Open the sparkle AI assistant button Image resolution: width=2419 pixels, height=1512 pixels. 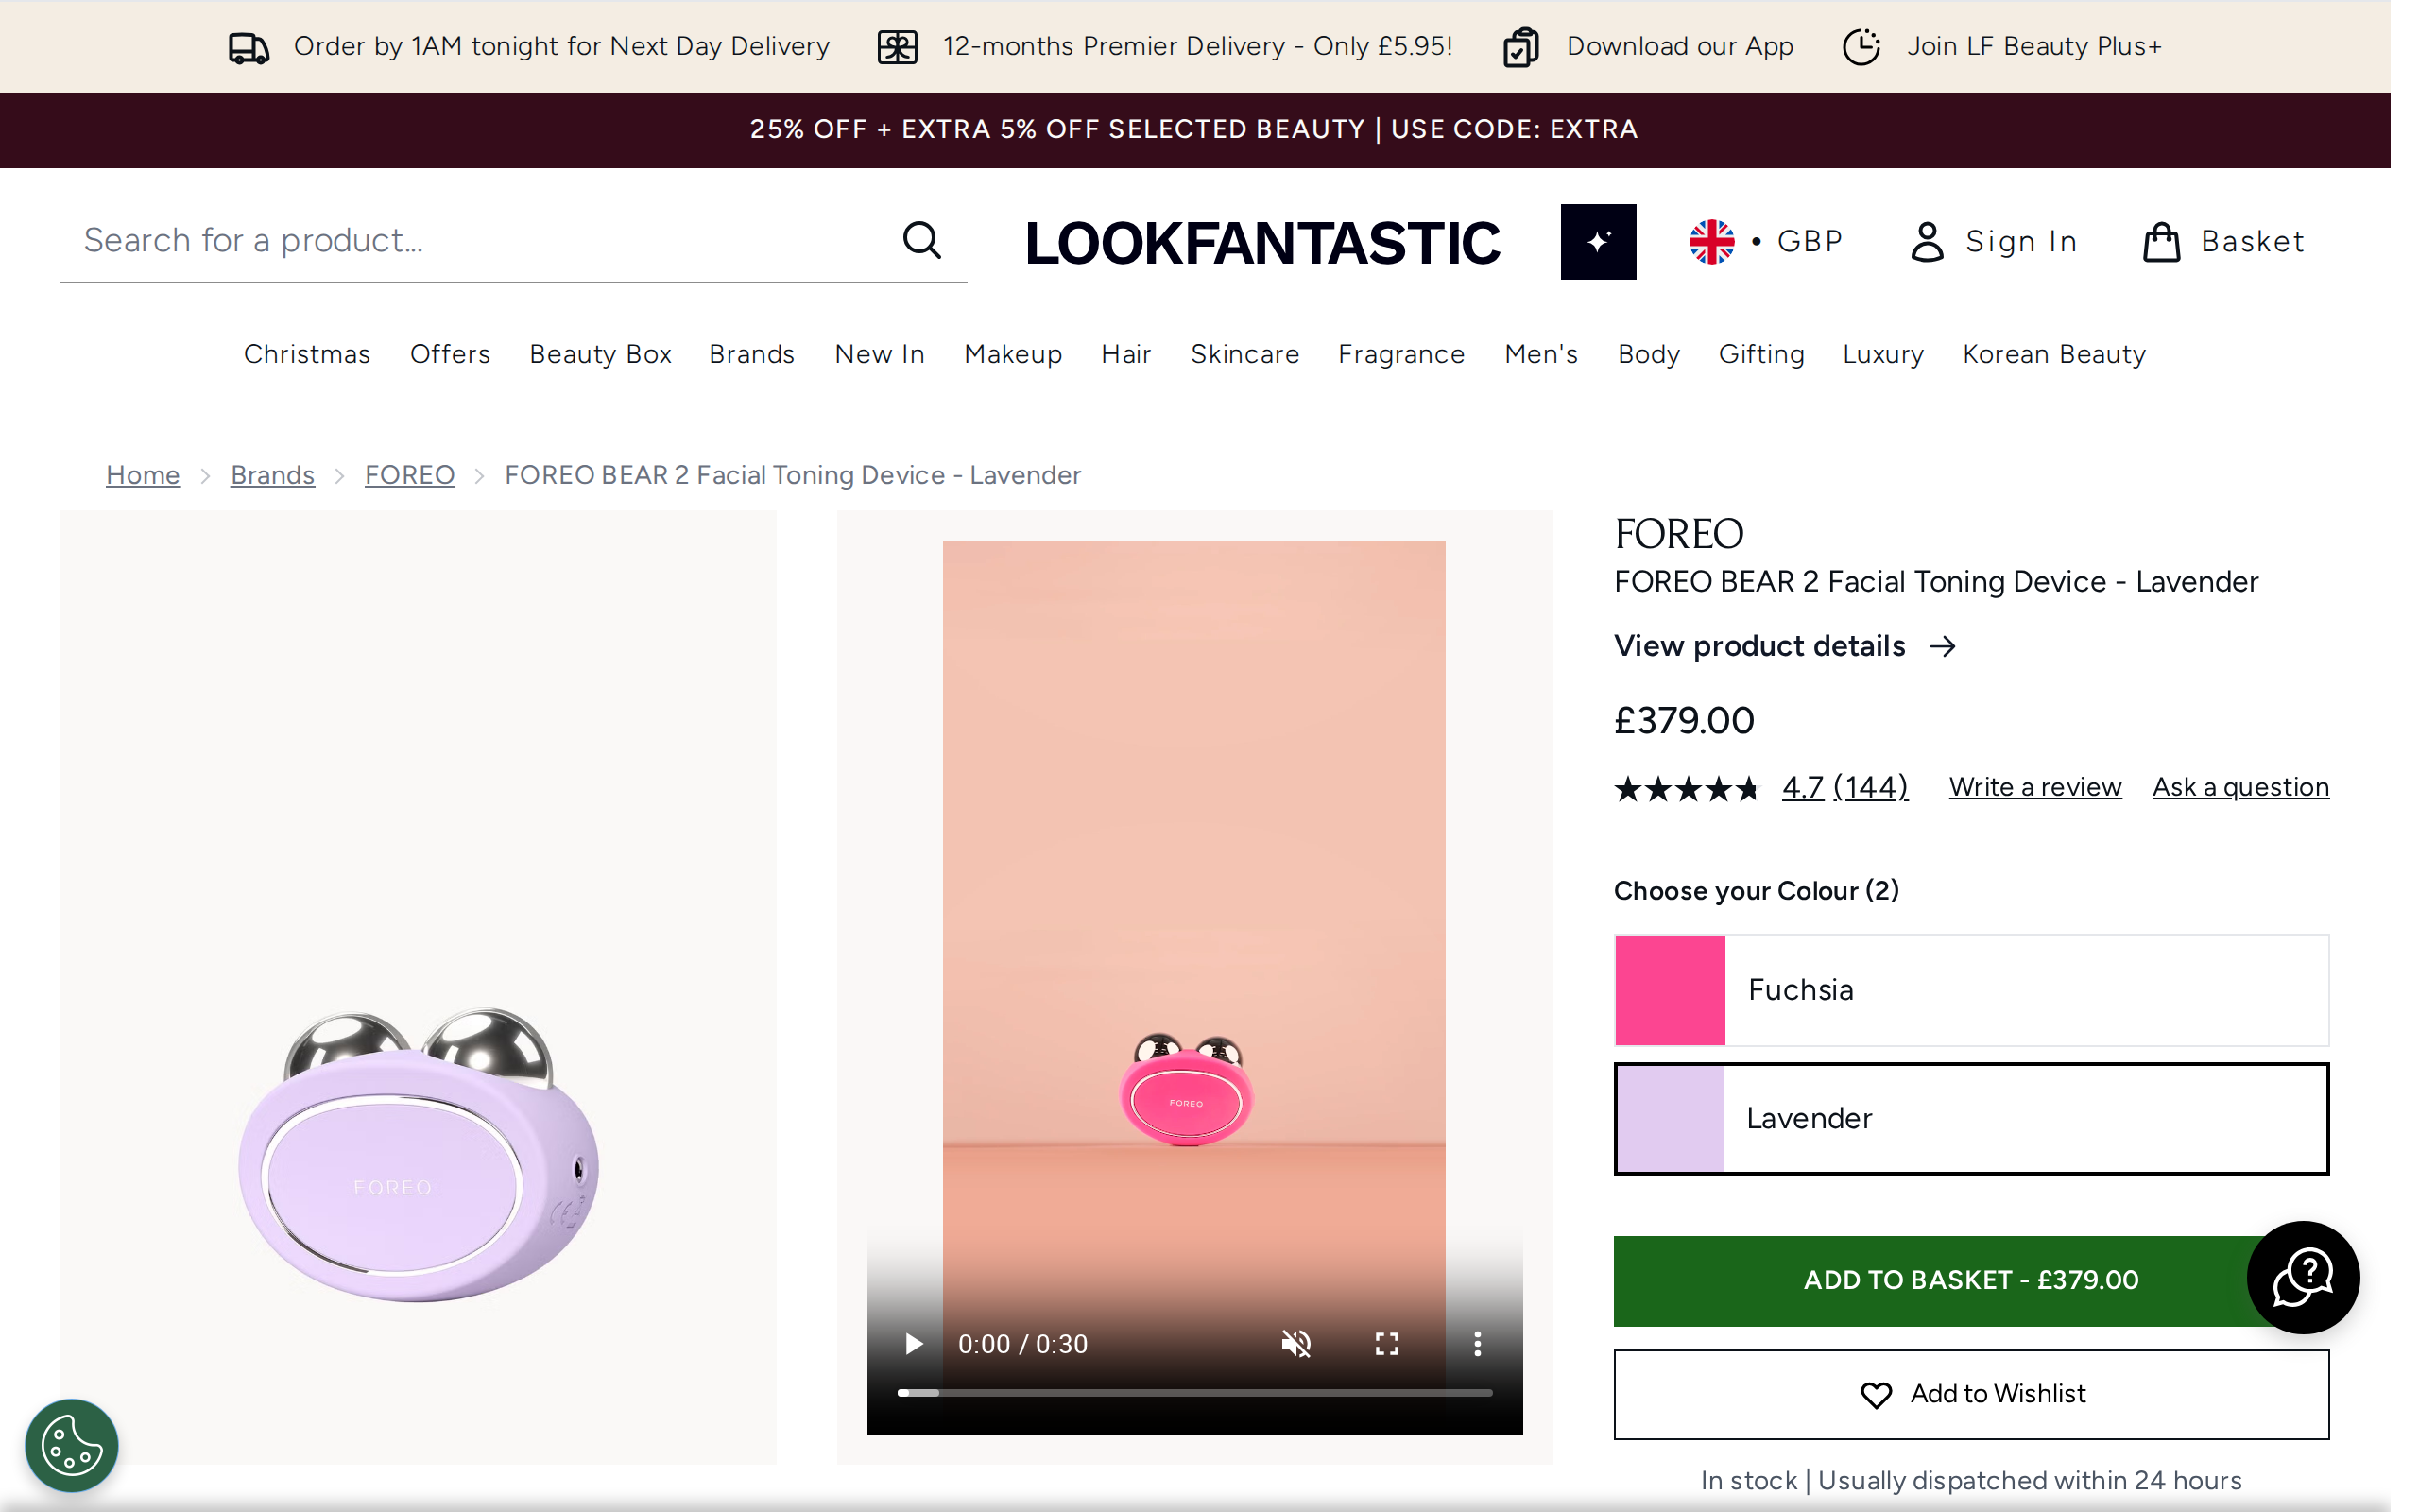click(1597, 241)
